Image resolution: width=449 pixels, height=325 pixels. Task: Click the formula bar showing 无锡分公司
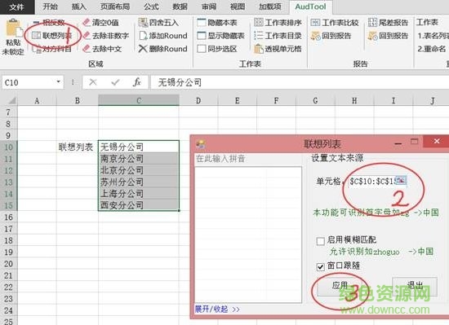(x=300, y=82)
